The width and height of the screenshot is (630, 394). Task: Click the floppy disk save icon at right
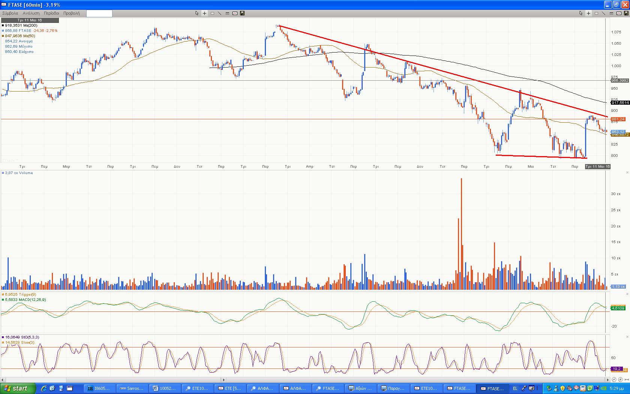626,13
